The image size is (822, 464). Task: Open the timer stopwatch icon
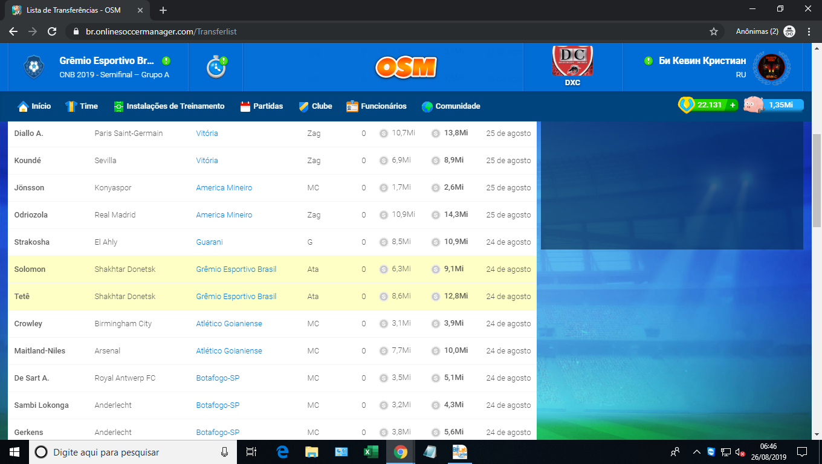(216, 67)
